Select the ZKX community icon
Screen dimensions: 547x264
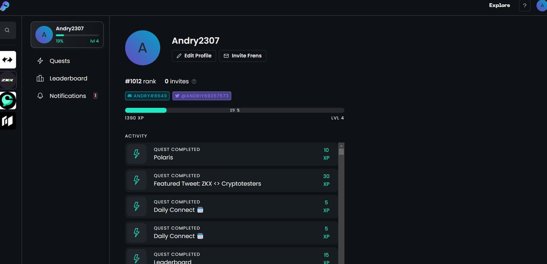(8, 80)
